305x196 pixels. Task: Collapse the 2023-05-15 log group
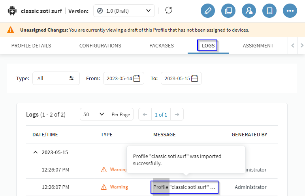[x=36, y=152]
